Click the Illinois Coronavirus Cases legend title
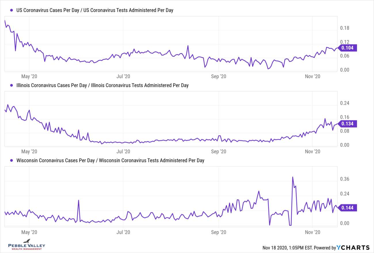Image resolution: width=374 pixels, height=253 pixels. click(x=102, y=85)
